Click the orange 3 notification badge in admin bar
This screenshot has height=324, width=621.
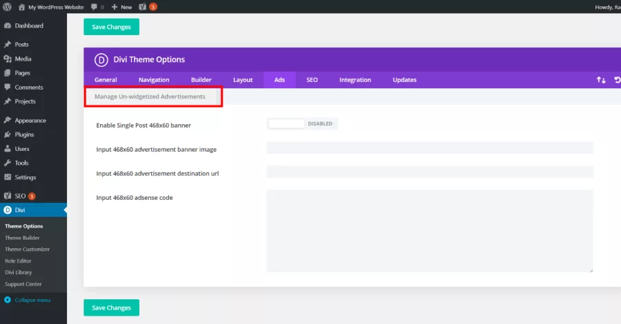click(153, 7)
